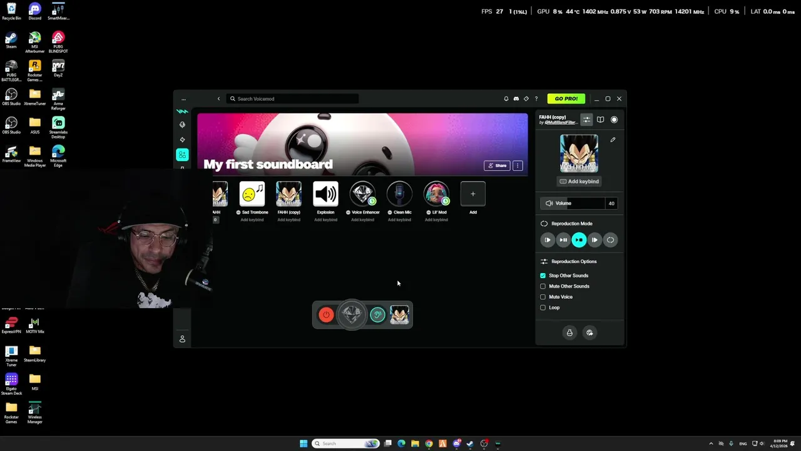Image resolution: width=801 pixels, height=451 pixels.
Task: Add keybind under Explosion
Action: coord(325,220)
